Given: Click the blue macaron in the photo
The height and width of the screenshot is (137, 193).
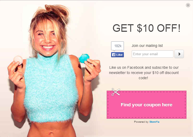Looking at the screenshot, I should pyautogui.click(x=84, y=58).
